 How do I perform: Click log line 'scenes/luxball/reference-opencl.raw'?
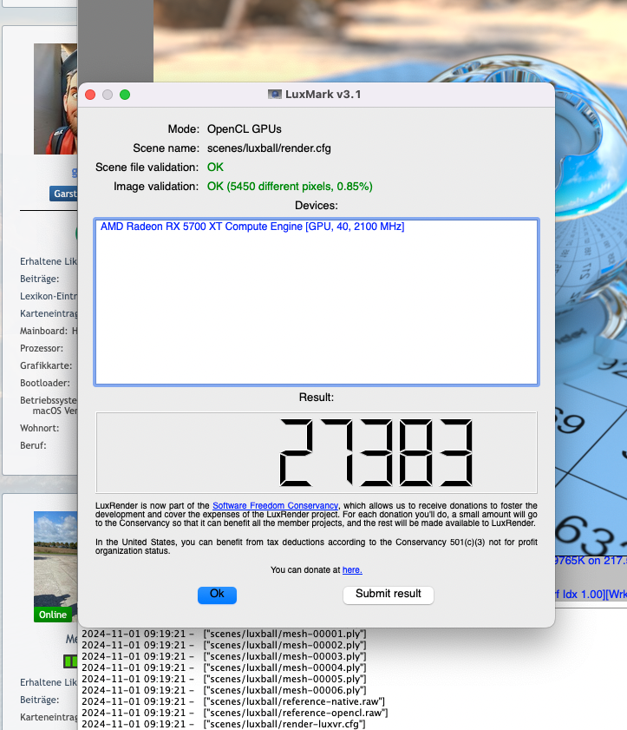(x=234, y=713)
